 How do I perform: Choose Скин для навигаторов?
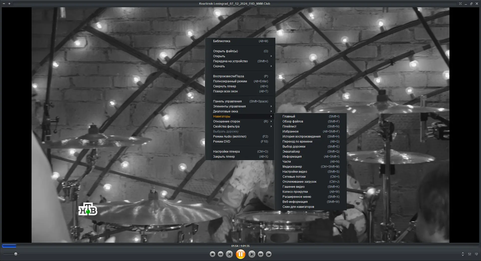[x=311, y=207]
